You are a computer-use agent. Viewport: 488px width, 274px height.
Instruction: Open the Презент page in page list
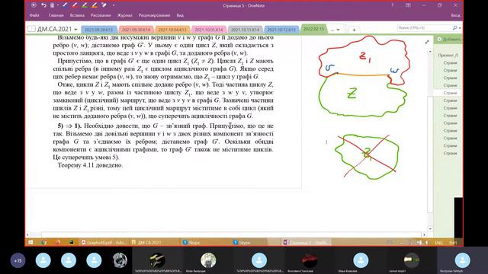448,55
